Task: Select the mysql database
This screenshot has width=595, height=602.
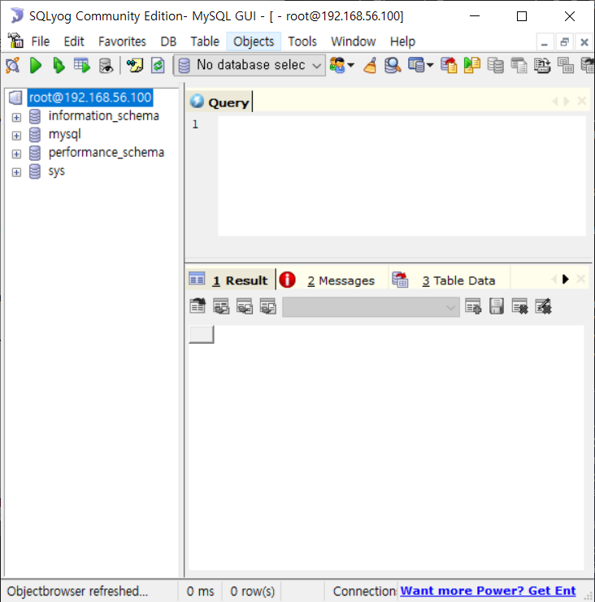Action: 64,134
